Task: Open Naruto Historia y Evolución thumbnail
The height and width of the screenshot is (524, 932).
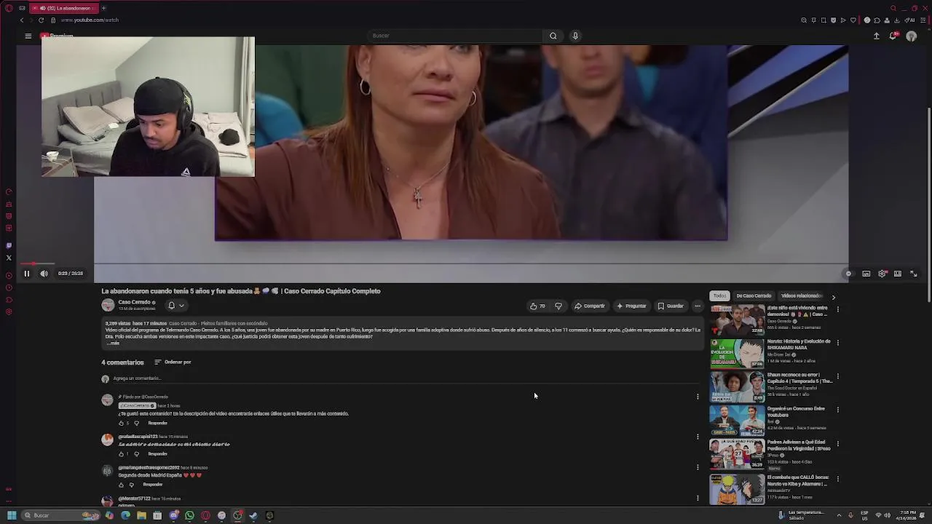Action: pyautogui.click(x=737, y=353)
